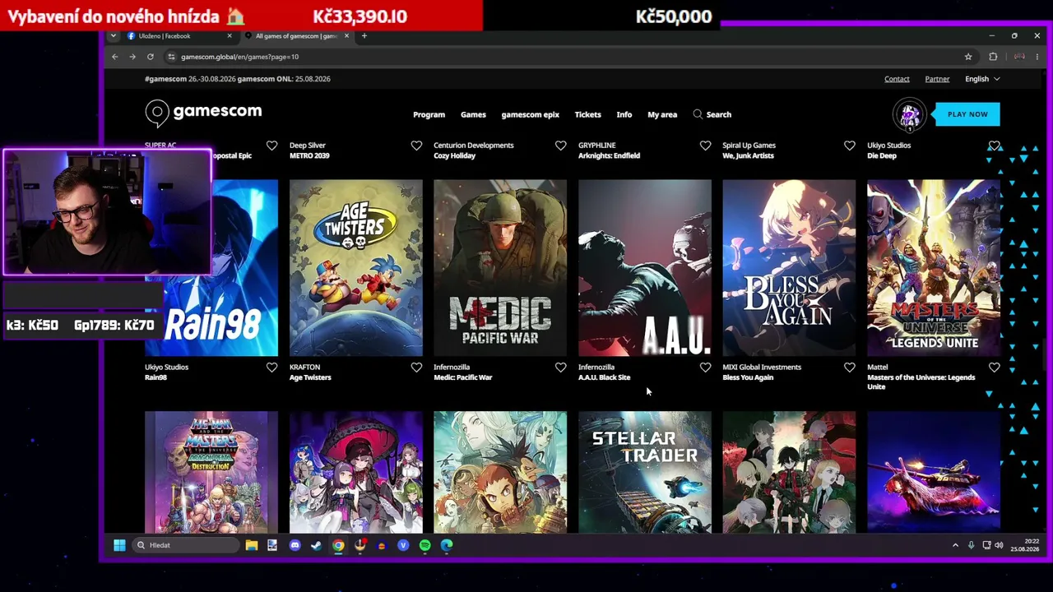Open the Windows Start menu
This screenshot has width=1053, height=592.
[x=119, y=545]
